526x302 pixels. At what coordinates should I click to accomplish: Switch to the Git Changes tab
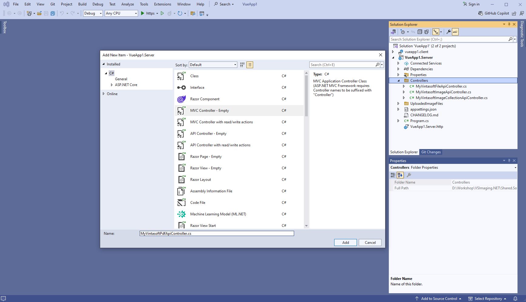(431, 152)
